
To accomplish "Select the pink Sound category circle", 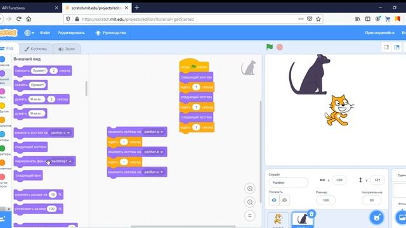I will [x=3, y=91].
